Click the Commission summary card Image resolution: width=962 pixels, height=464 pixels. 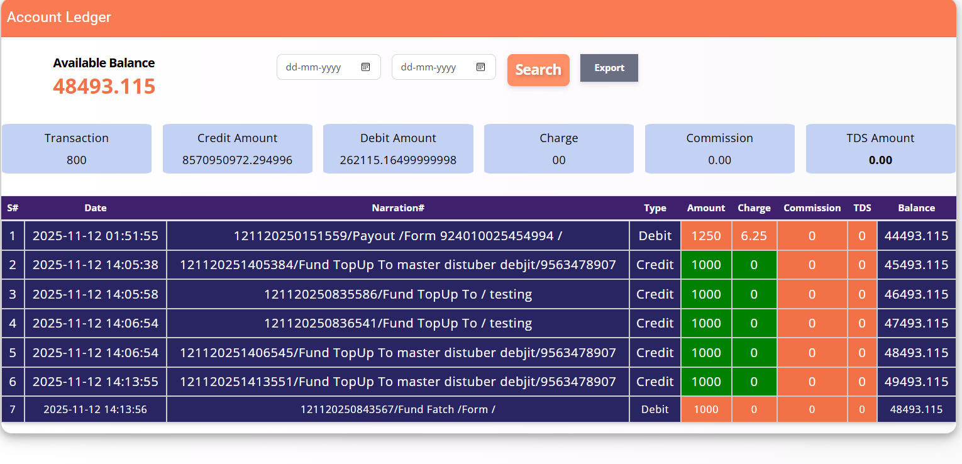tap(719, 148)
